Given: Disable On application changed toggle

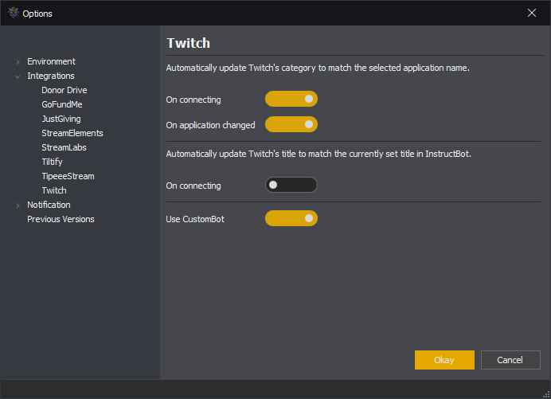Looking at the screenshot, I should point(291,124).
